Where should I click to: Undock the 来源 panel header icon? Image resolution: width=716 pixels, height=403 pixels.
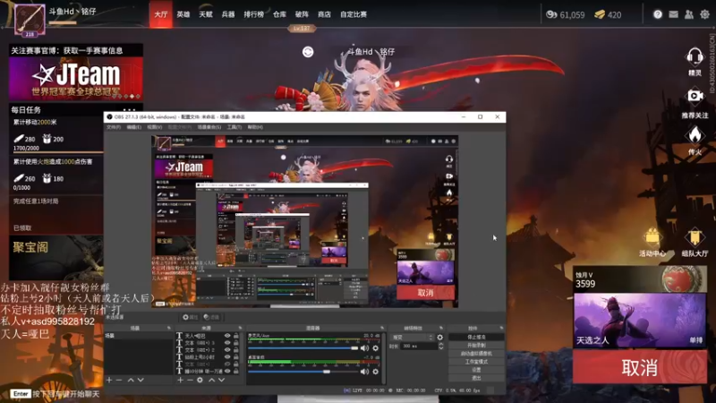point(240,328)
